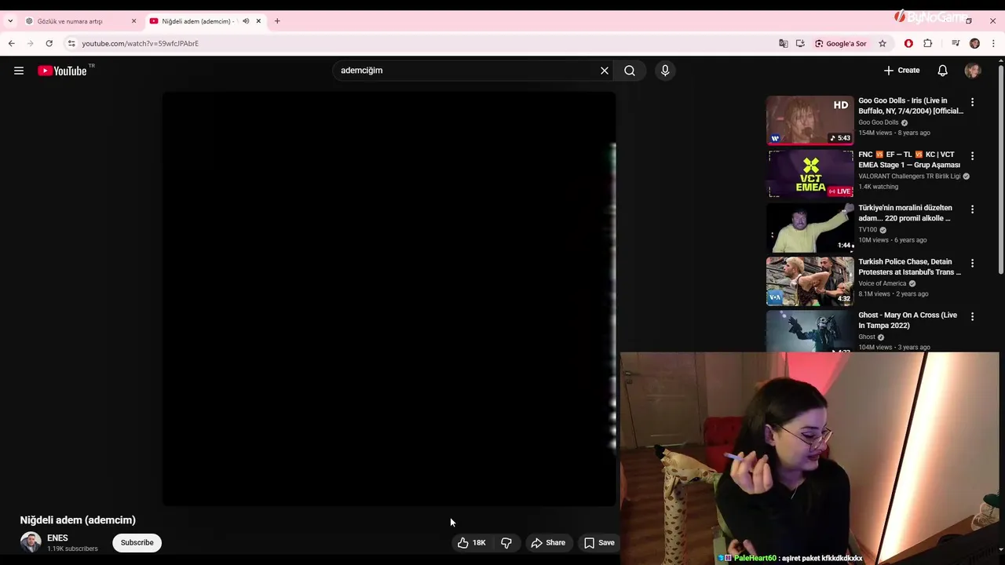Open the browser extensions puzzle icon
The width and height of the screenshot is (1005, 565).
coord(927,43)
